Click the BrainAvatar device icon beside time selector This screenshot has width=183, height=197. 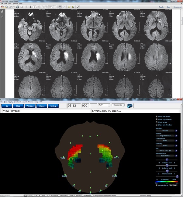click(x=130, y=106)
